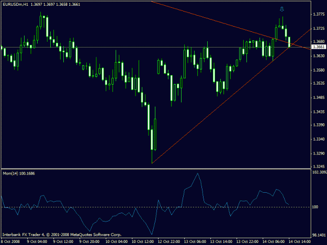Click the Mom(14) 100.1686 indicator label
327x245 pixels.
click(19, 173)
